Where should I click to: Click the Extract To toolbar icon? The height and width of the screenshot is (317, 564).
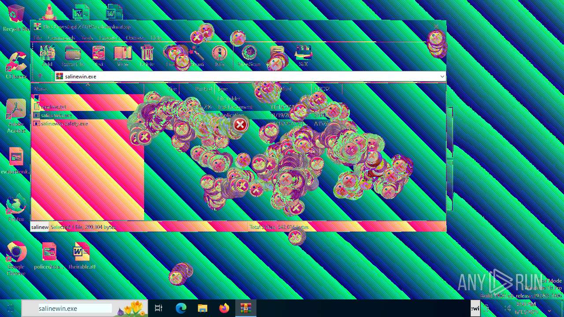tap(73, 56)
